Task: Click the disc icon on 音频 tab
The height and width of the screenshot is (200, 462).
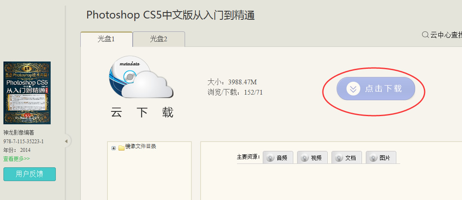Action: (270, 158)
